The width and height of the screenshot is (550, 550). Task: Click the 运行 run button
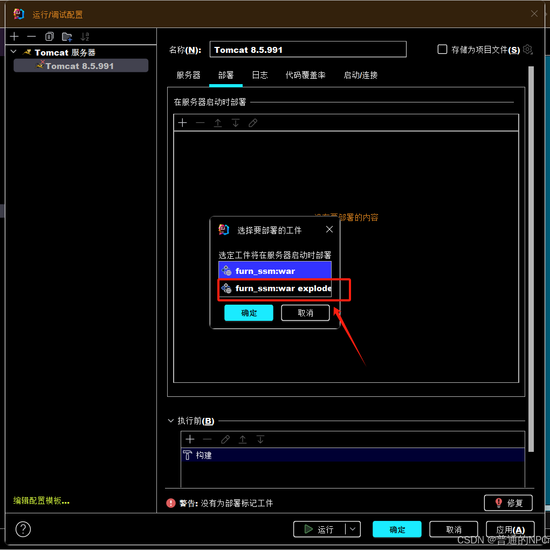tap(319, 529)
